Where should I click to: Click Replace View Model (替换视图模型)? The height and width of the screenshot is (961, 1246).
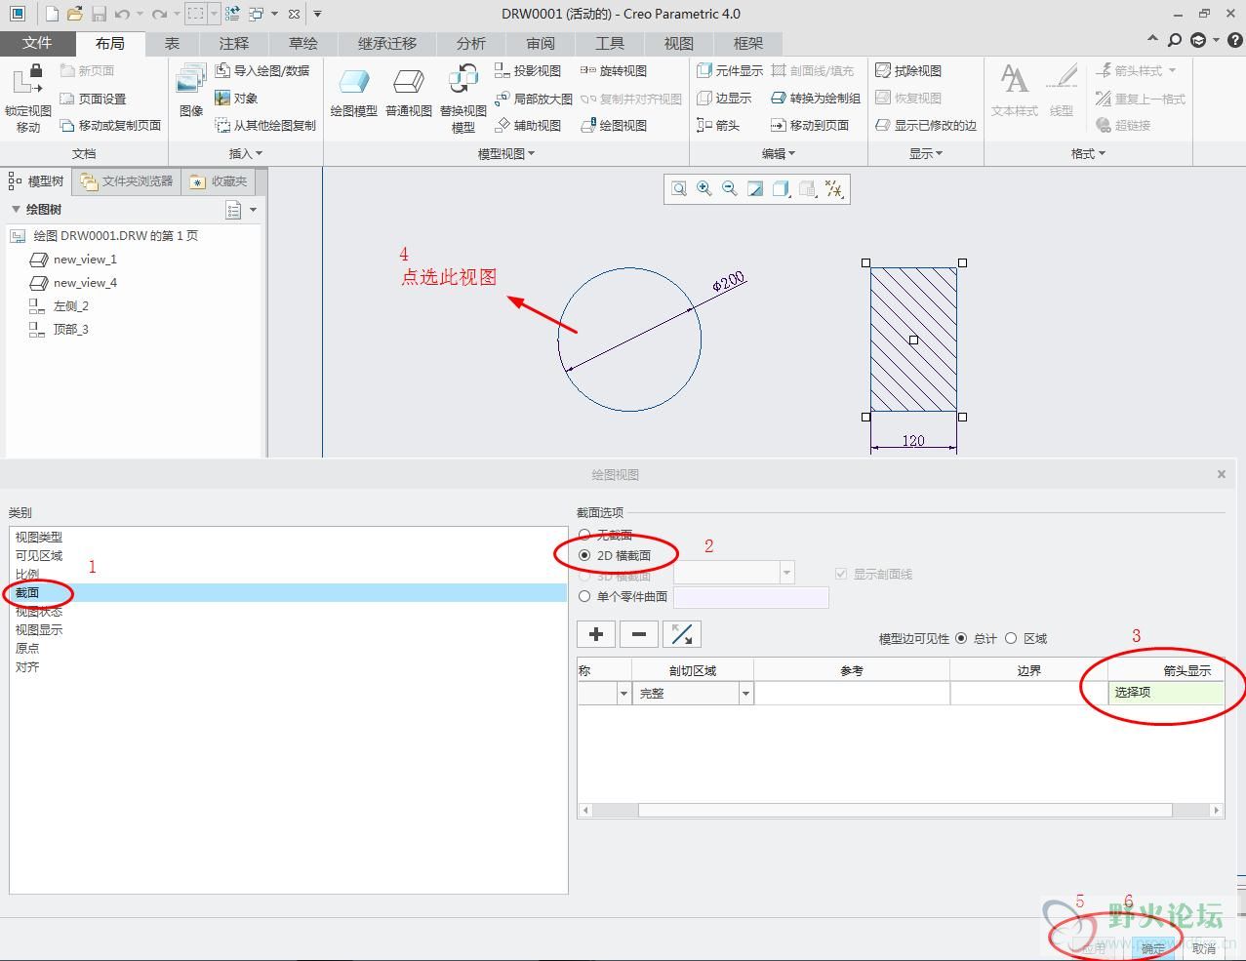click(x=462, y=99)
